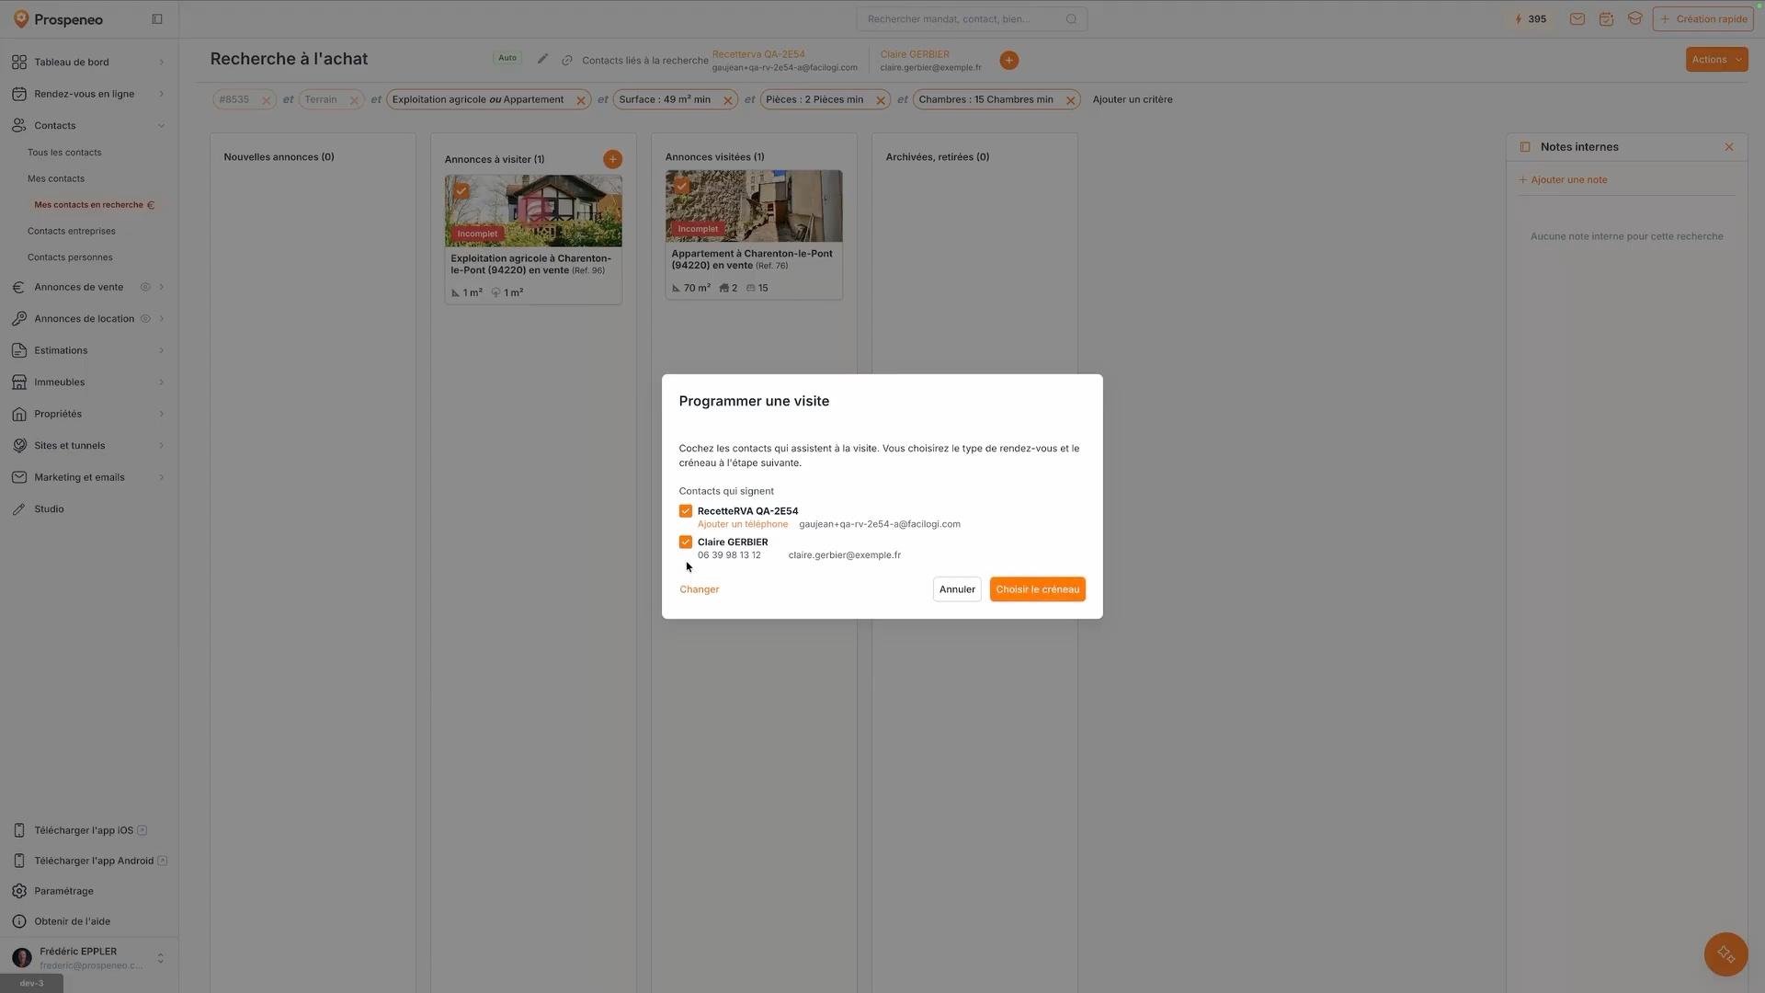Click the pencil edit icon beside Auto
The image size is (1765, 993).
point(542,59)
